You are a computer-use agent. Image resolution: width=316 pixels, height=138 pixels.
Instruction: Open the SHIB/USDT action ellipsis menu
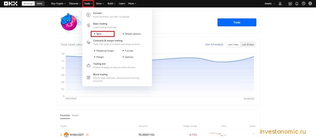pos(254,134)
